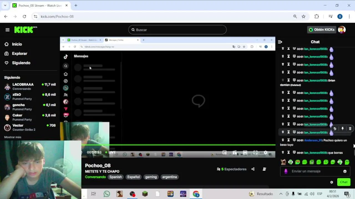Show hidden system tray icons
Viewport: 355px width, 199px height.
[x=281, y=194]
